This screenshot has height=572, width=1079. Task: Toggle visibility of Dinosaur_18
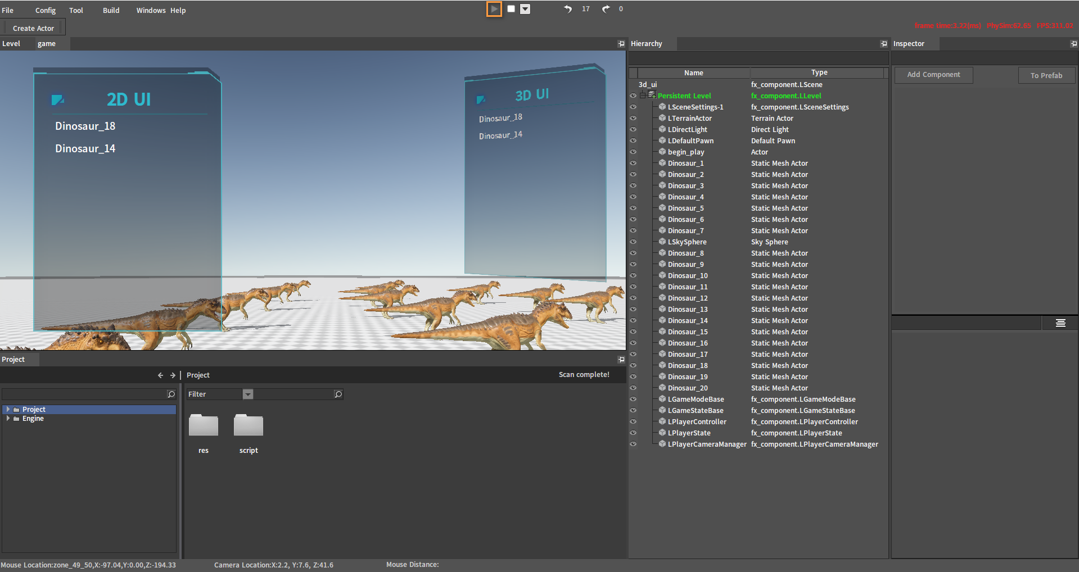pyautogui.click(x=633, y=365)
